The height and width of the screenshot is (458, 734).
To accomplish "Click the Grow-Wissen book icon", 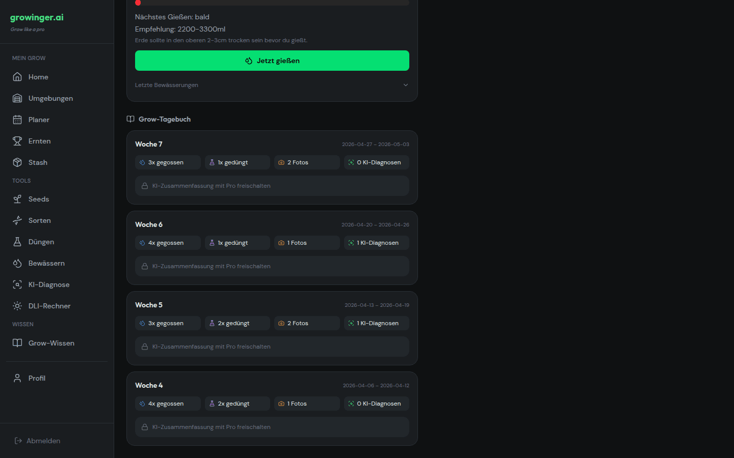I will pyautogui.click(x=17, y=343).
